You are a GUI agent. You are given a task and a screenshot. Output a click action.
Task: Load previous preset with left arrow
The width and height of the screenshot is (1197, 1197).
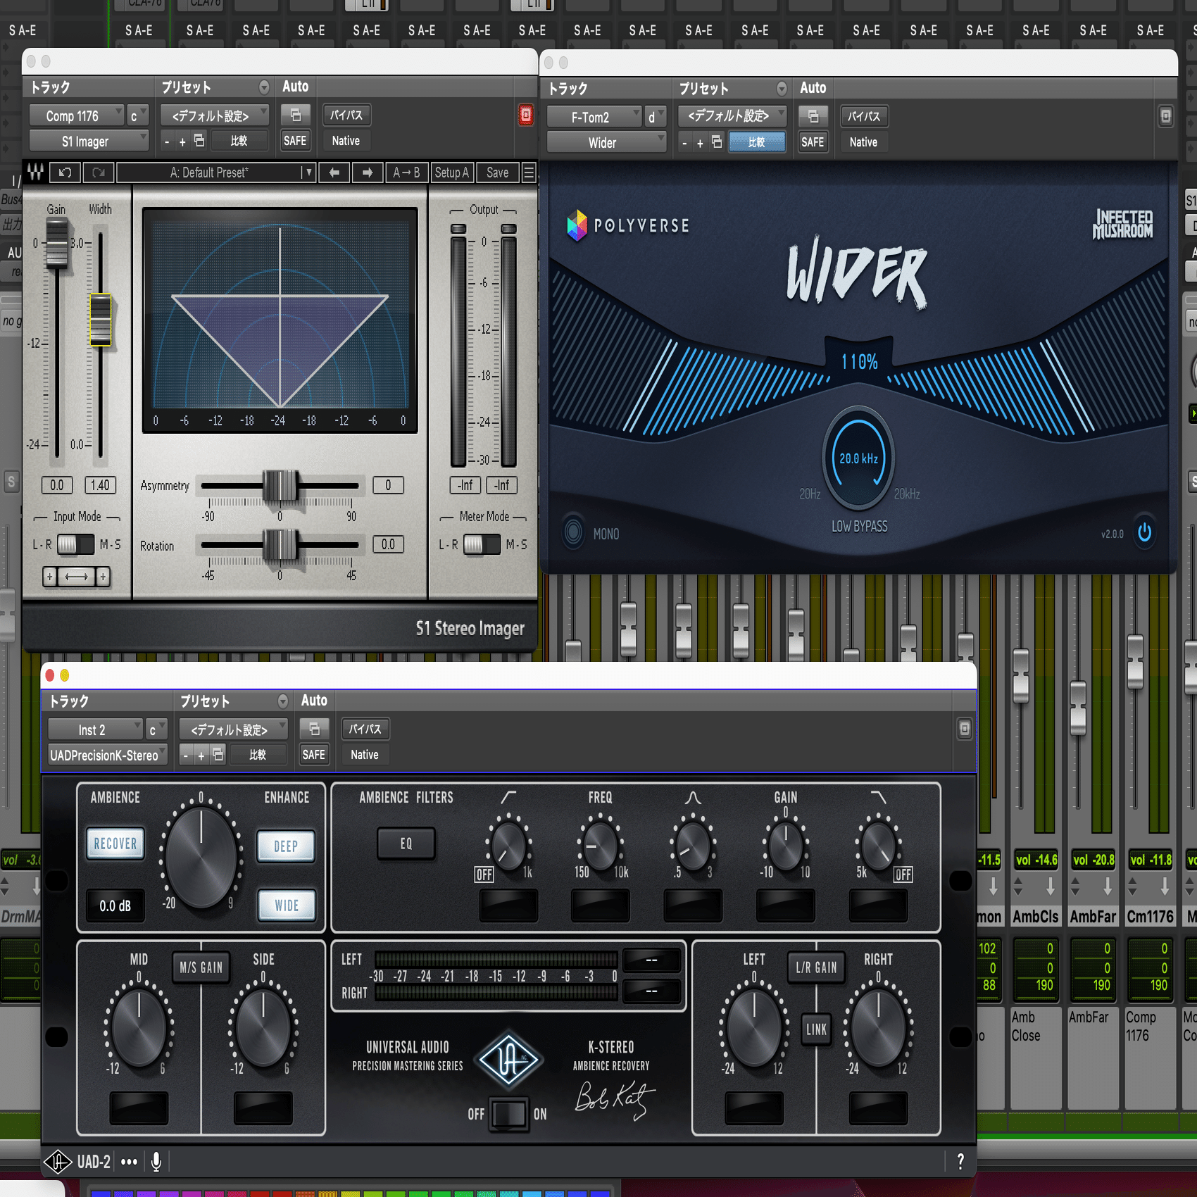334,173
